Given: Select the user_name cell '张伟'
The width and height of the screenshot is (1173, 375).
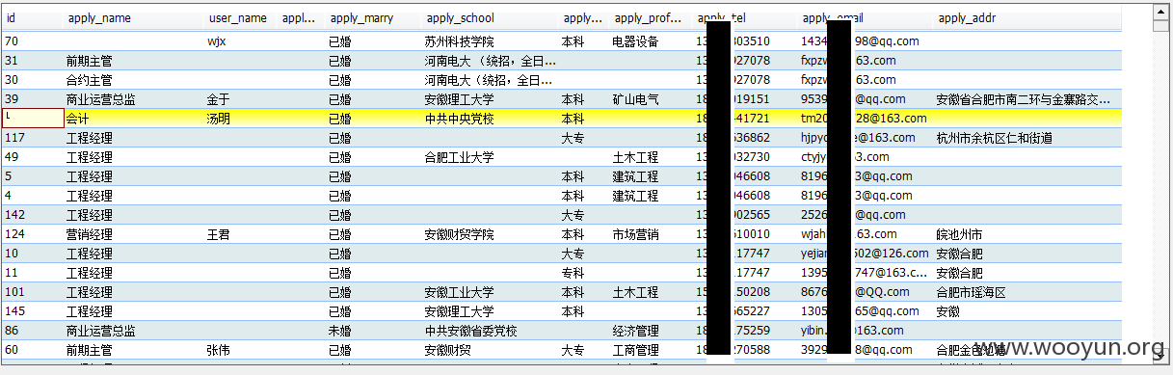Looking at the screenshot, I should (219, 350).
